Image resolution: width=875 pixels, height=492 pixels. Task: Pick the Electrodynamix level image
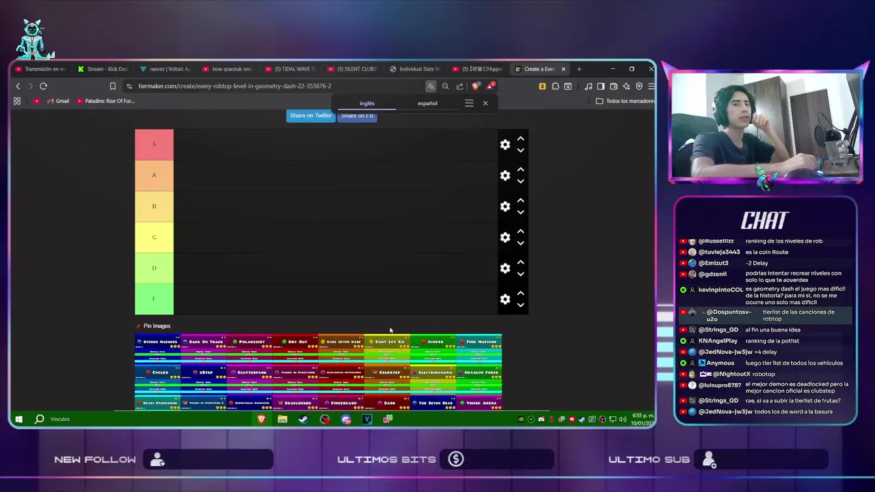click(x=433, y=380)
